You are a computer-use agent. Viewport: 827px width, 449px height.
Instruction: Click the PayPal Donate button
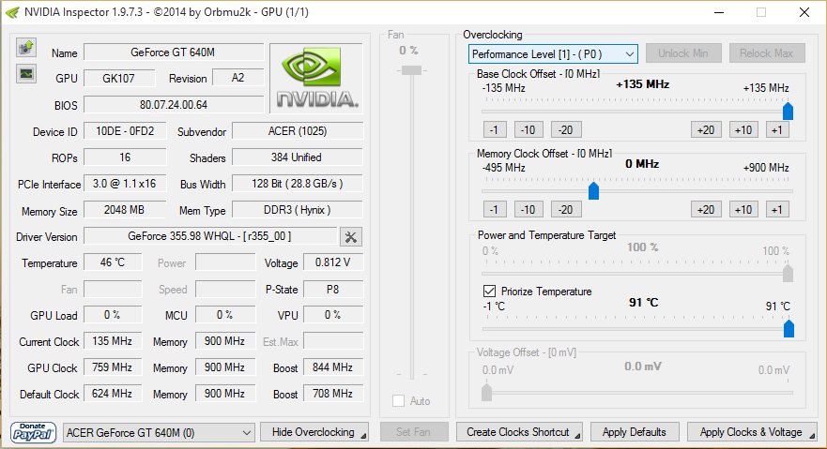tap(33, 432)
